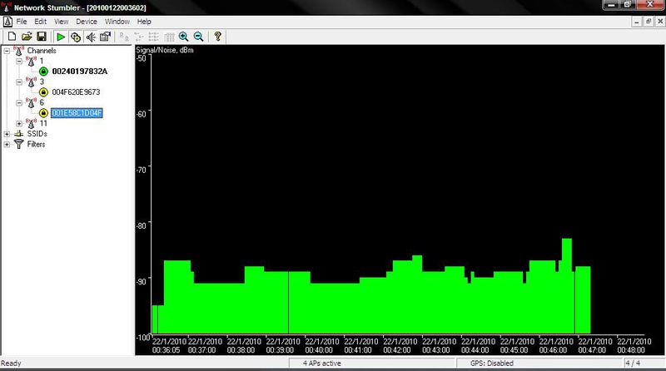Collapse channel 1 node
Image resolution: width=666 pixels, height=371 pixels.
tap(19, 61)
